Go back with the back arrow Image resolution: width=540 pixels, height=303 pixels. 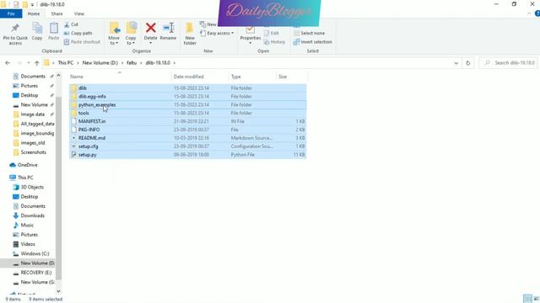tap(8, 63)
